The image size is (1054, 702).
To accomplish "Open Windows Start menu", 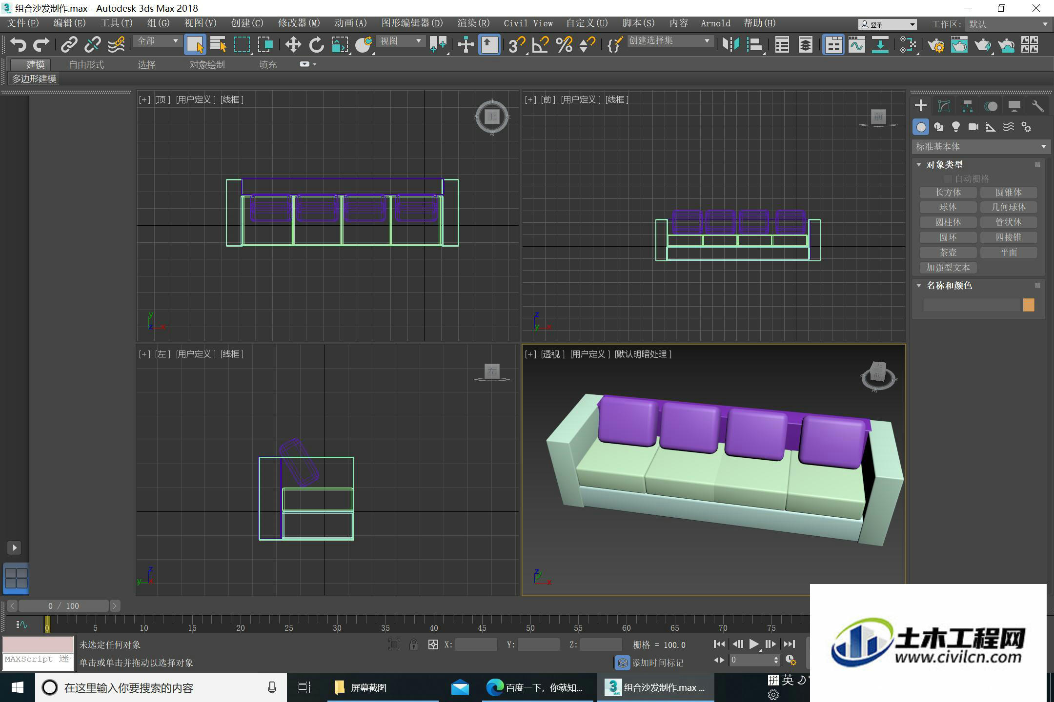I will [17, 687].
